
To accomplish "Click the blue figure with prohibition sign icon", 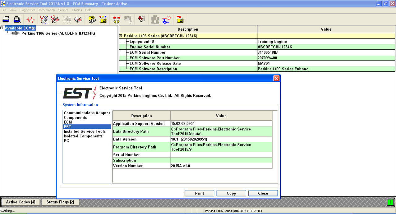I will (166, 20).
